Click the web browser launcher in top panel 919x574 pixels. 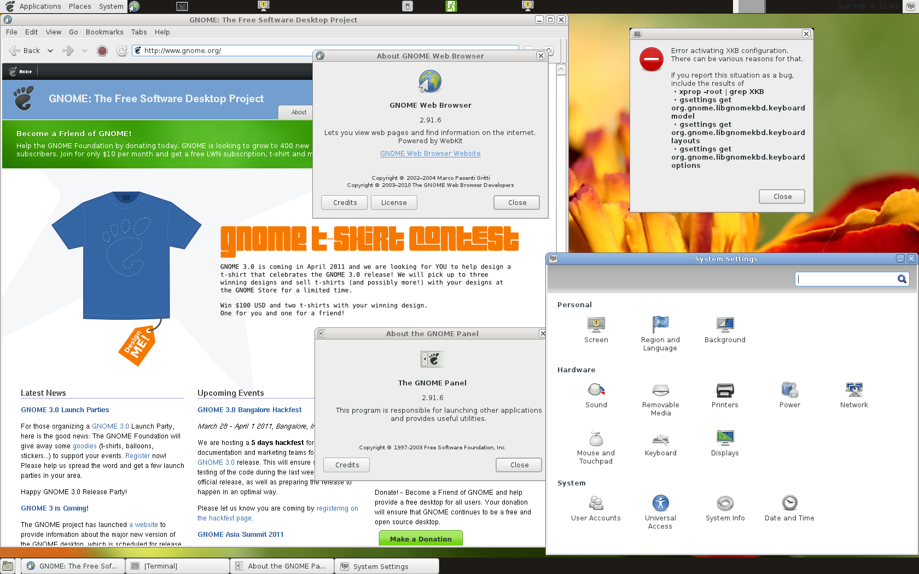click(x=134, y=7)
